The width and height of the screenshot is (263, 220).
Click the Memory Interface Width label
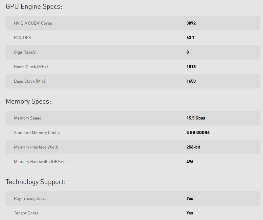(x=36, y=147)
